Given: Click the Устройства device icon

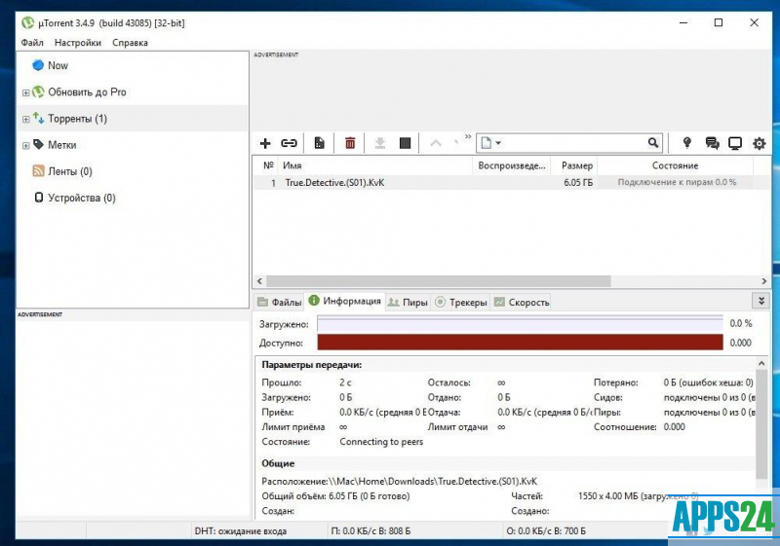Looking at the screenshot, I should point(38,197).
